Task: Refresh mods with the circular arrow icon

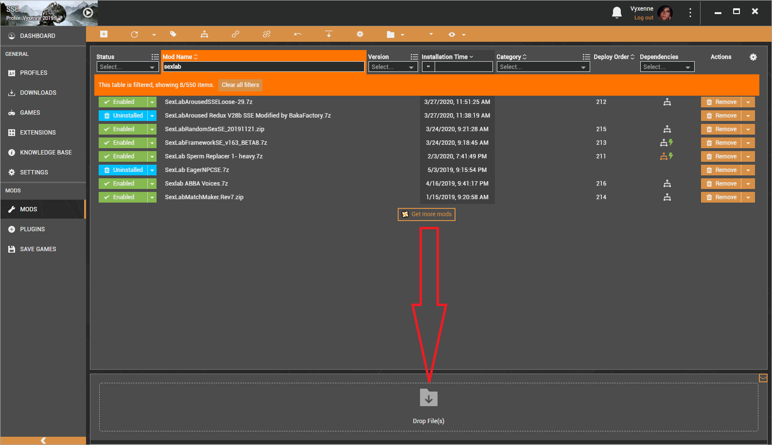Action: click(134, 34)
